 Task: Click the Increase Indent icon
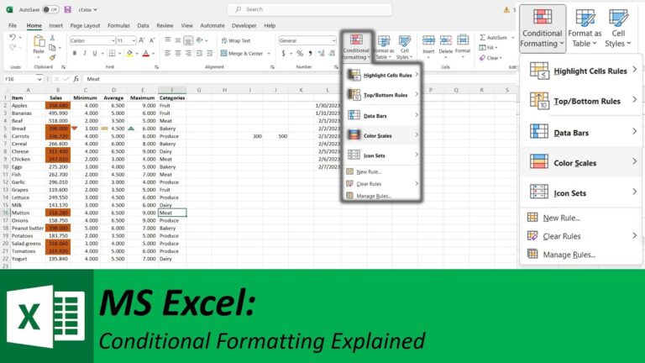tap(210, 54)
